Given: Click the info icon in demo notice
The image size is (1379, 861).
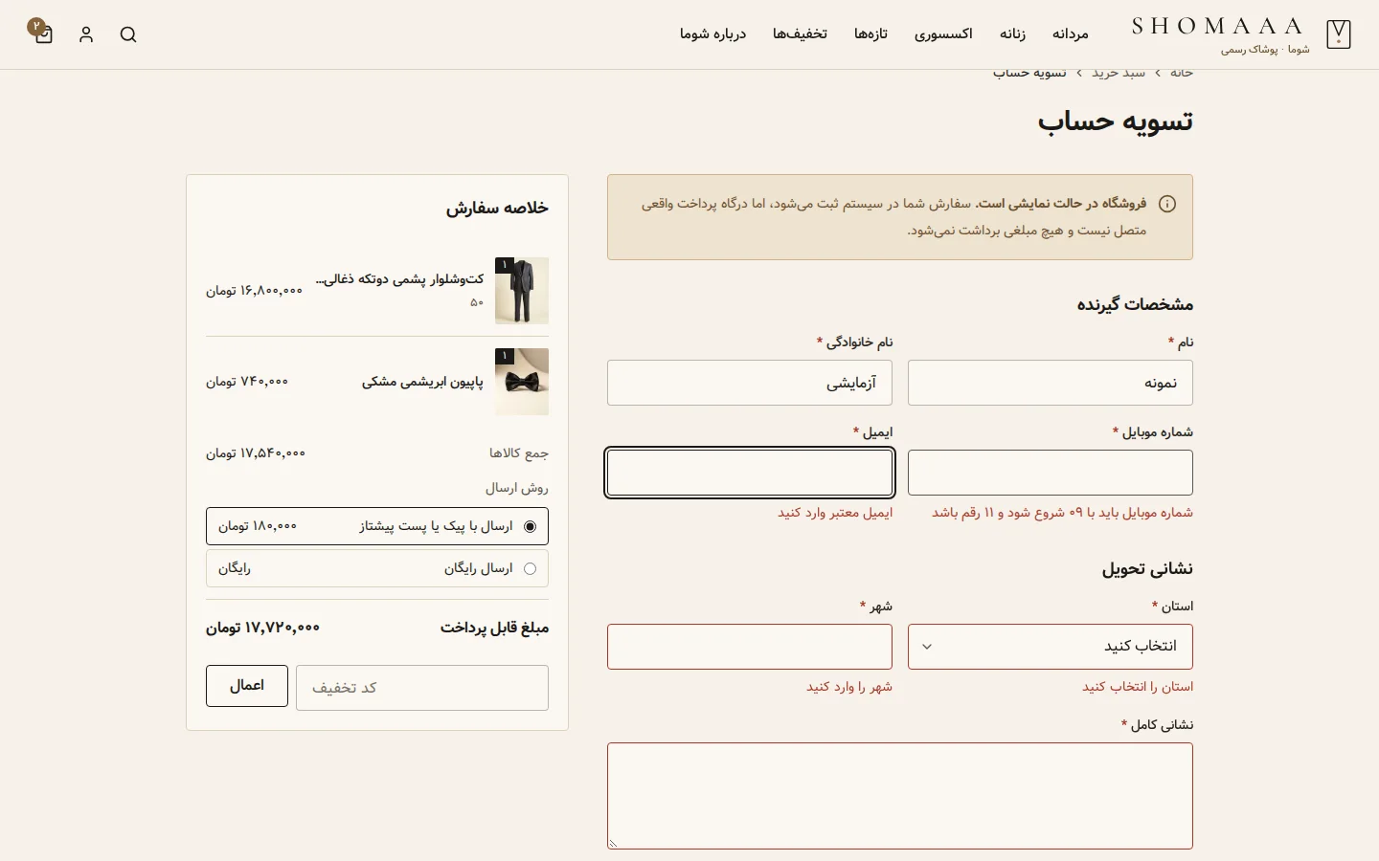Looking at the screenshot, I should click(1167, 204).
